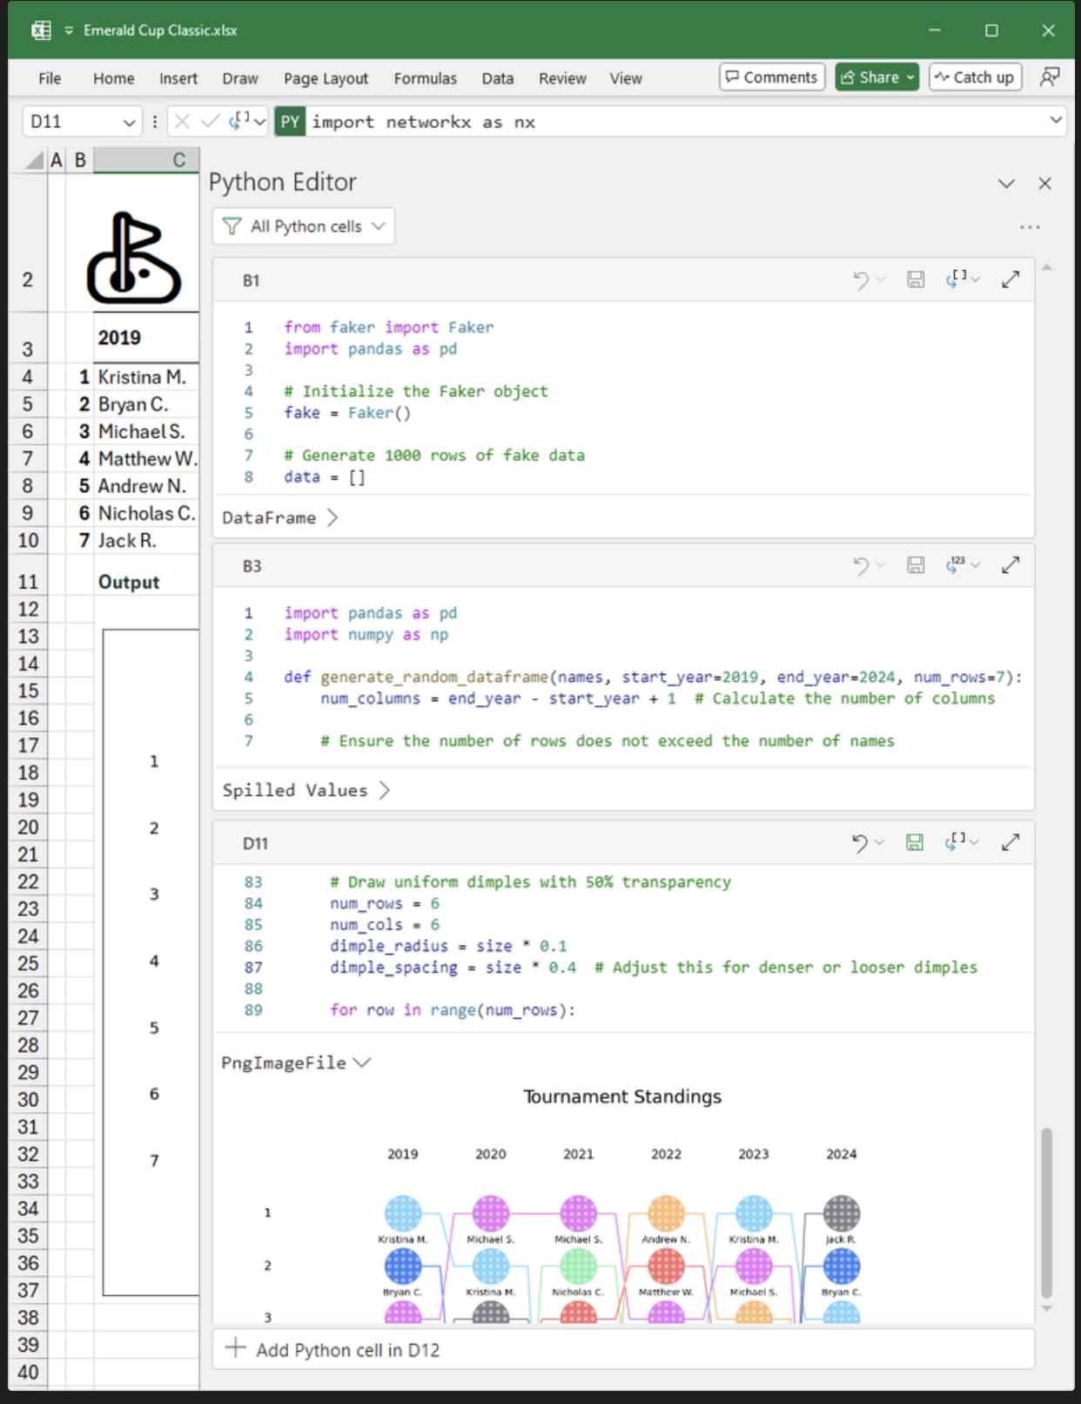Click code line num_rows = 6 in D11
The height and width of the screenshot is (1404, 1081).
tap(385, 903)
